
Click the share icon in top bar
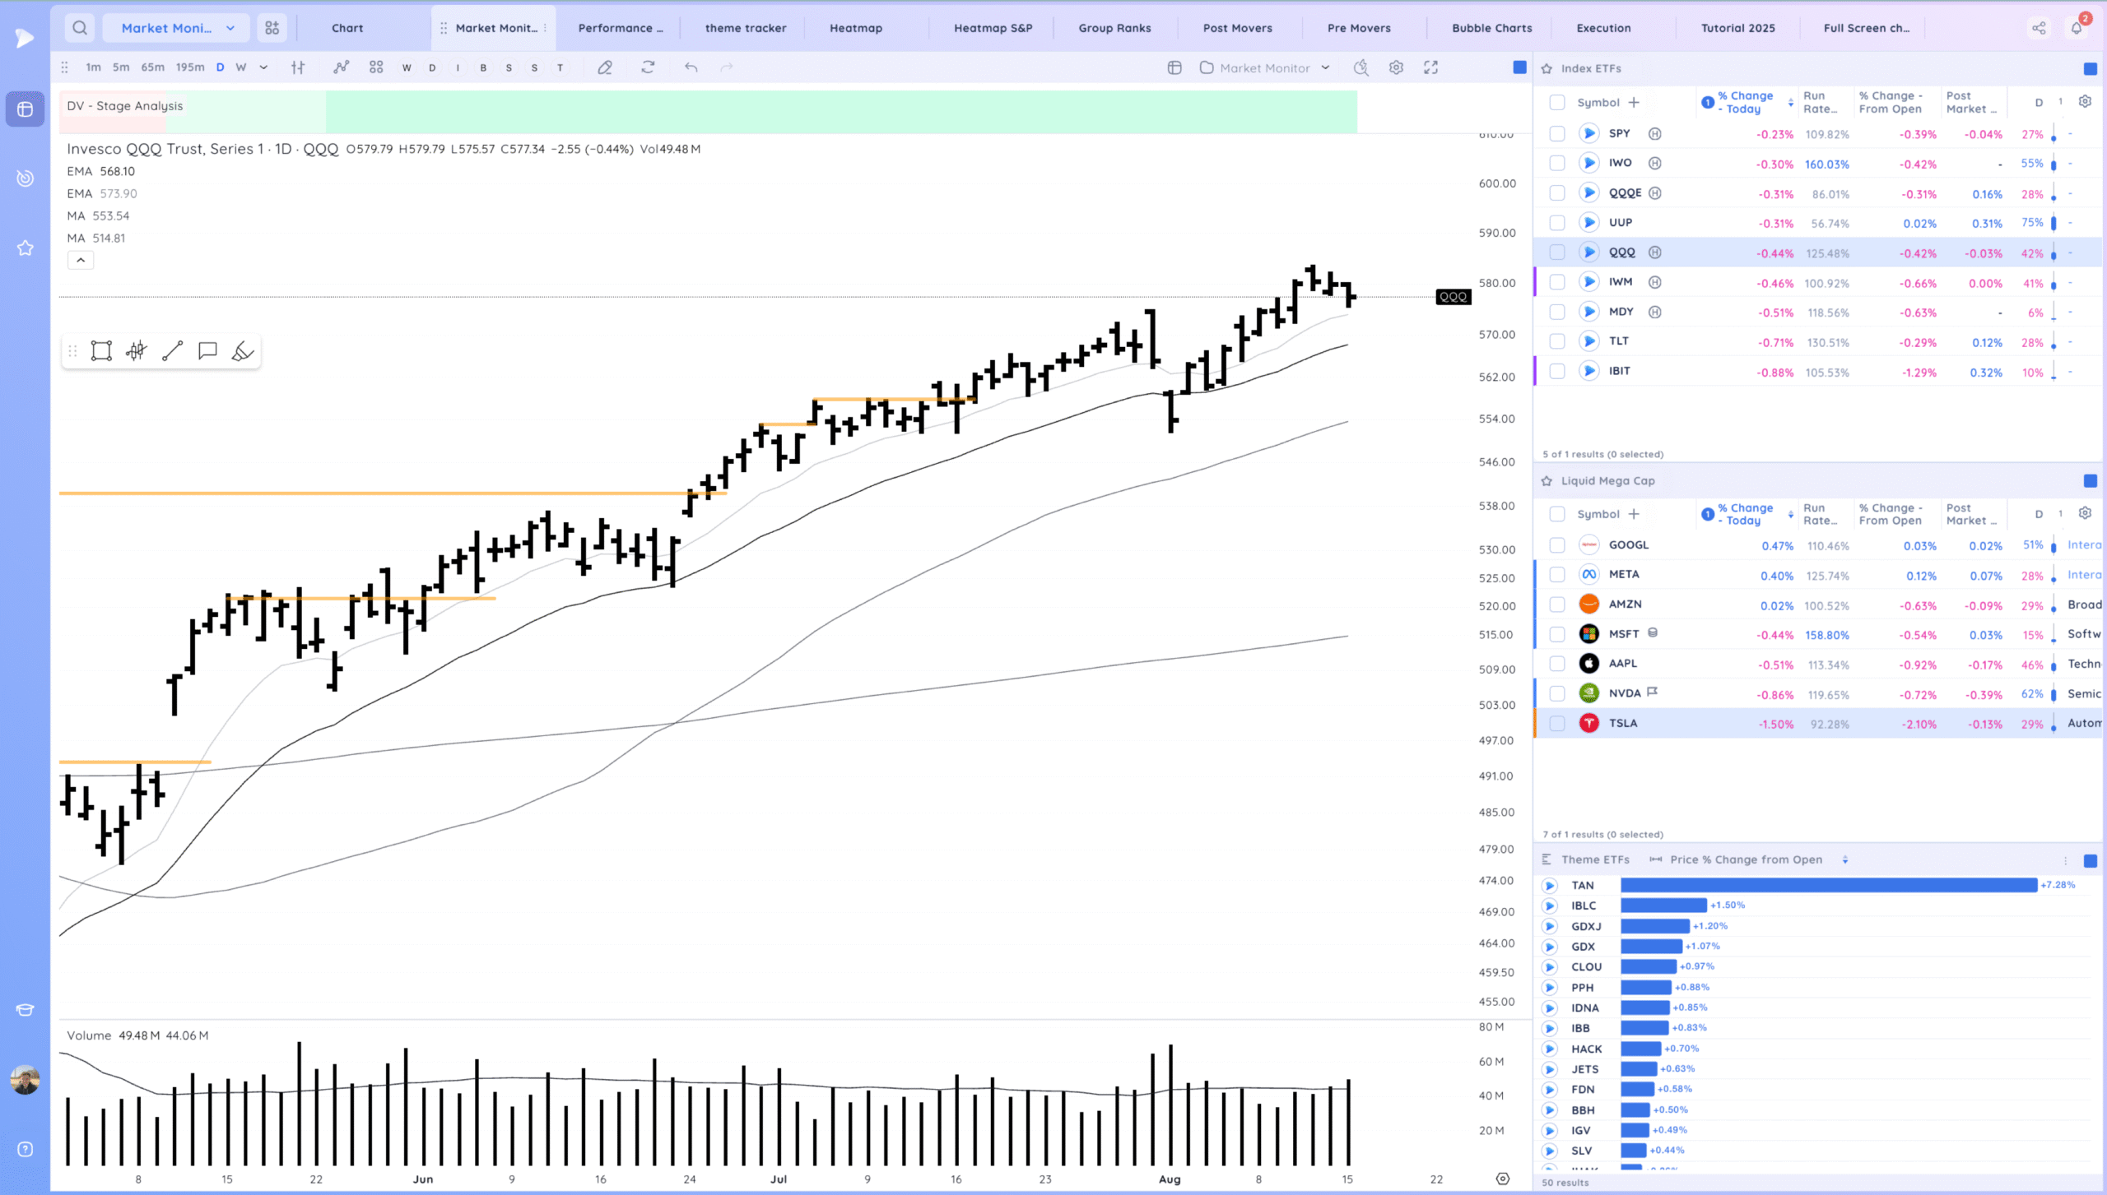[2039, 28]
